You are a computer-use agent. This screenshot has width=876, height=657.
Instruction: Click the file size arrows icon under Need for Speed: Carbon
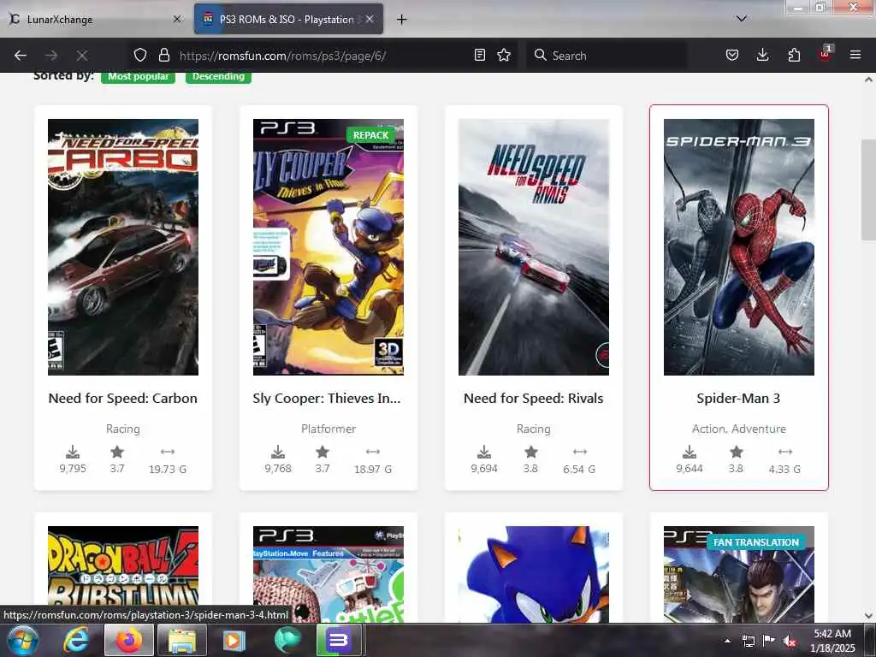tap(168, 452)
